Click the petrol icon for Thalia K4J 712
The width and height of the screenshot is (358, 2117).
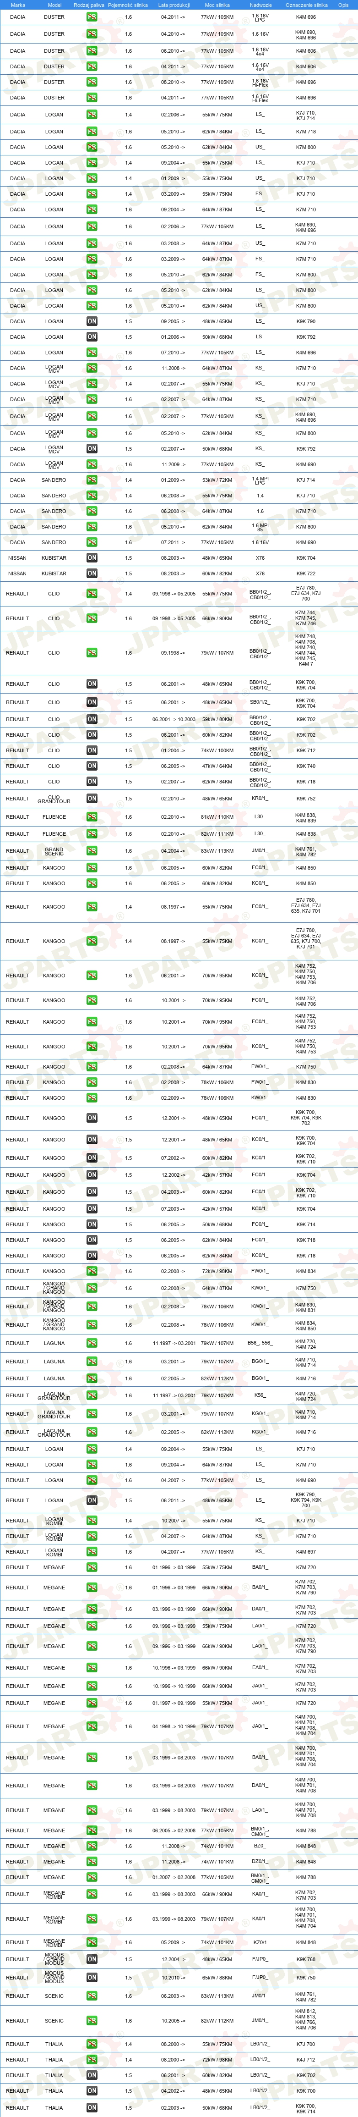tap(92, 2060)
